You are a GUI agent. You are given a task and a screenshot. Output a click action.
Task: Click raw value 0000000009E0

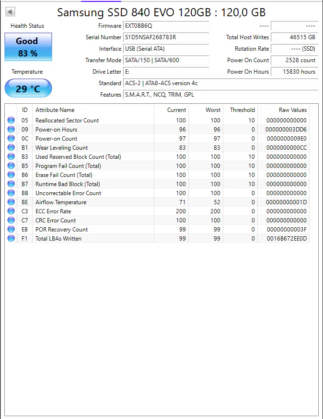(287, 139)
